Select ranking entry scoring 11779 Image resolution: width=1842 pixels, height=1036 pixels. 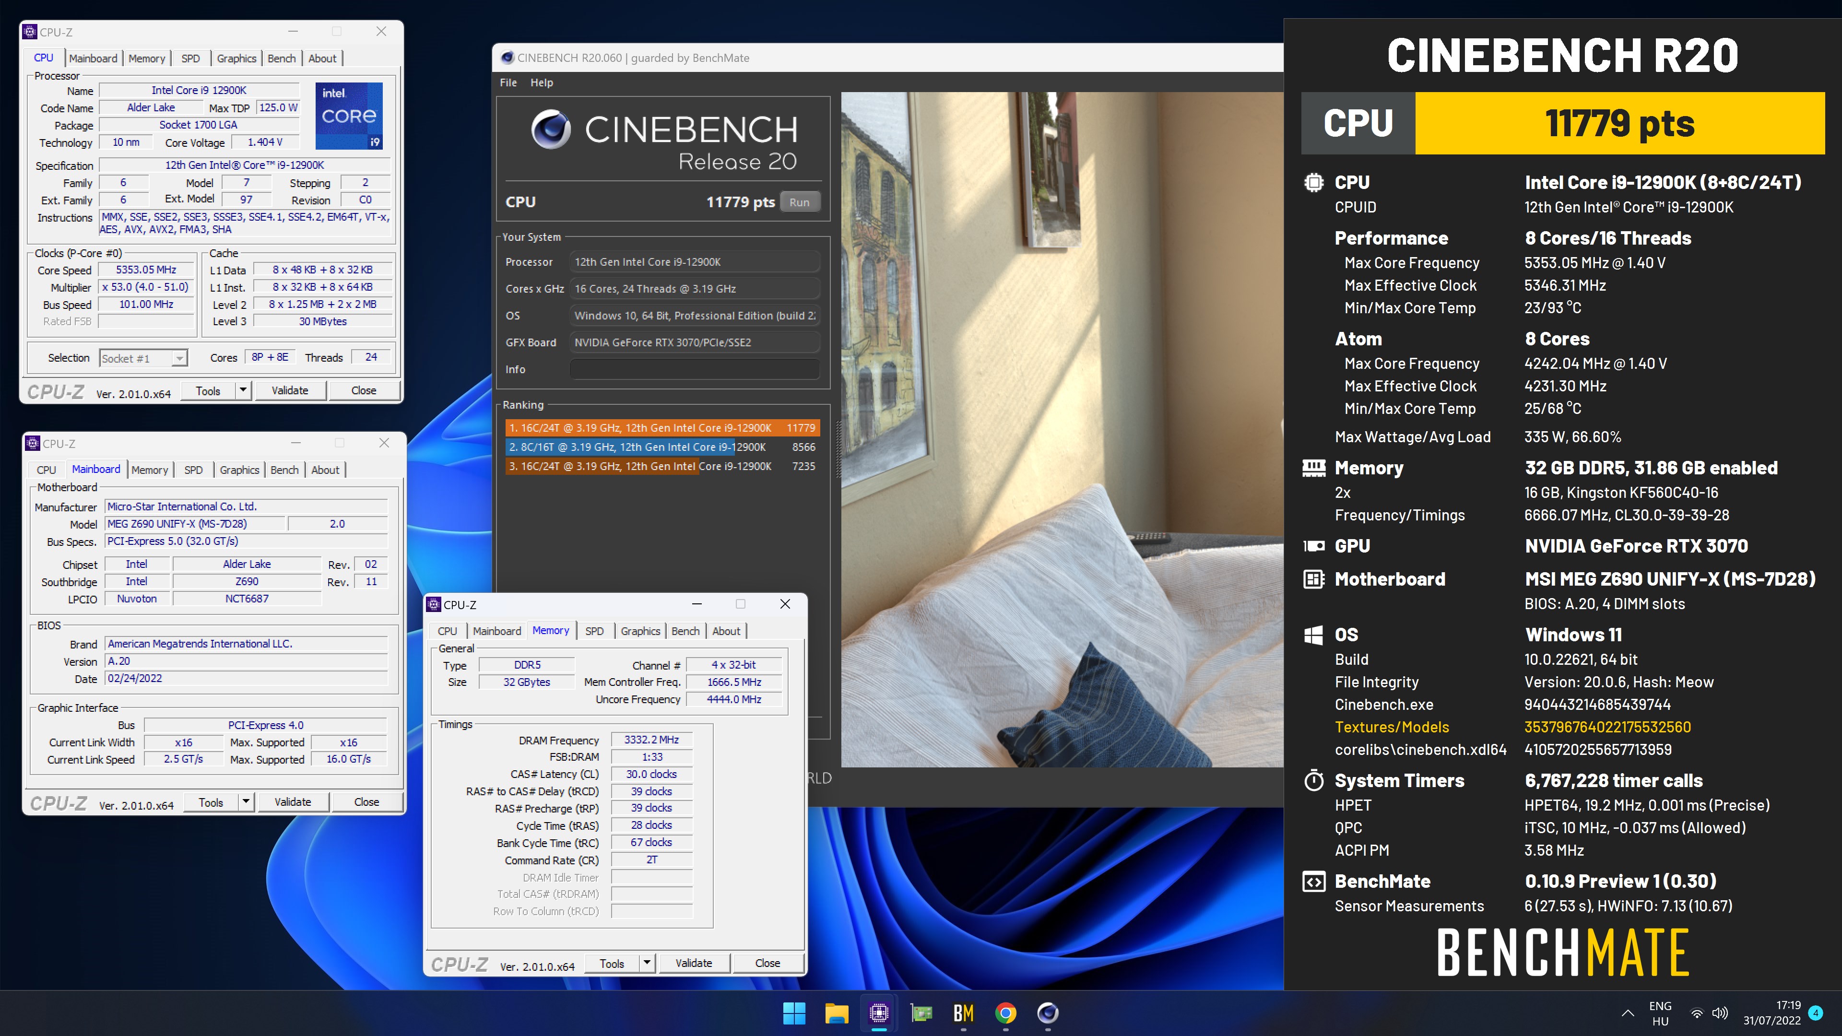coord(662,427)
